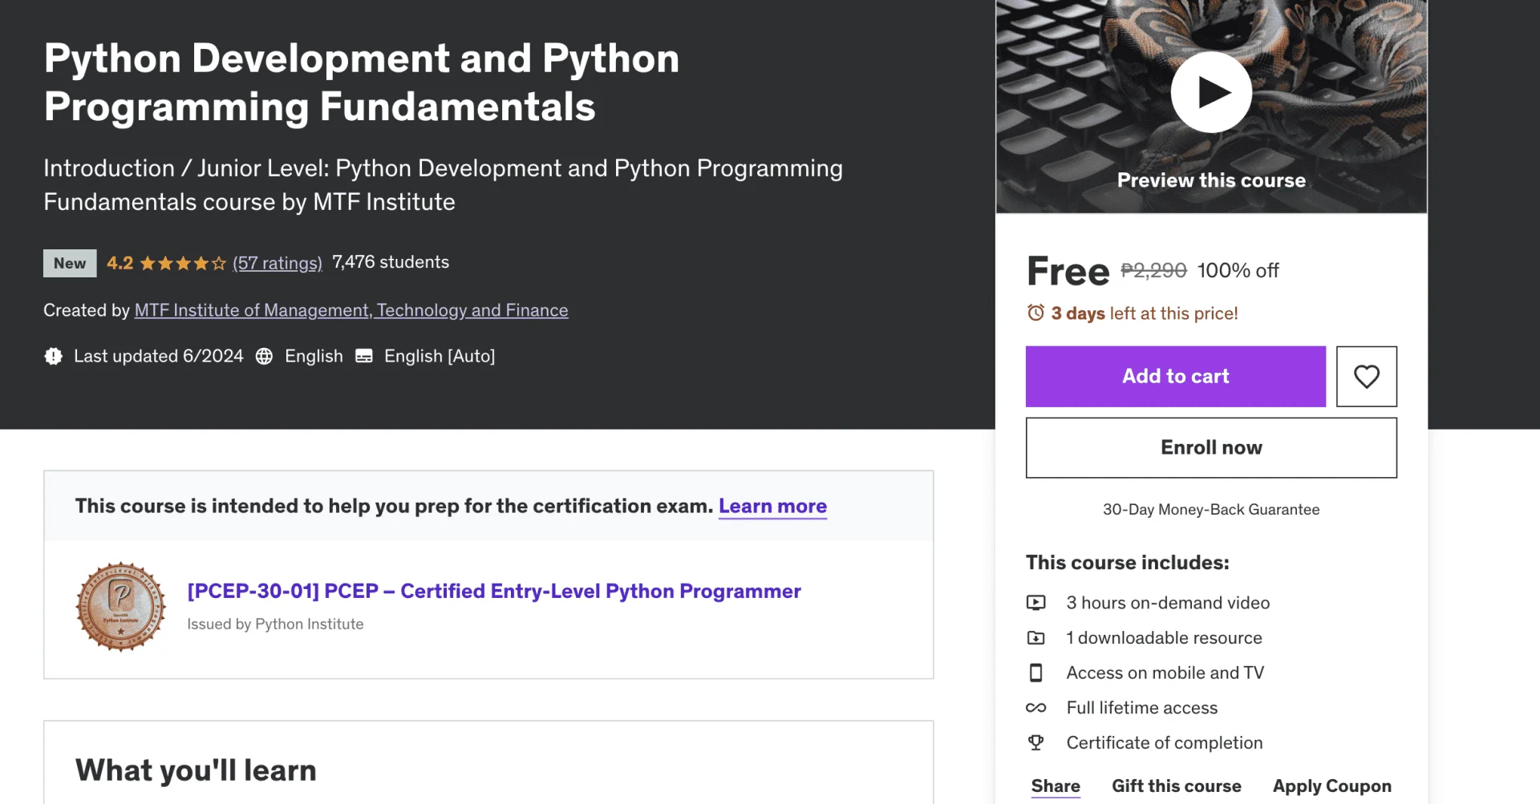Click the last updated badge icon

54,356
